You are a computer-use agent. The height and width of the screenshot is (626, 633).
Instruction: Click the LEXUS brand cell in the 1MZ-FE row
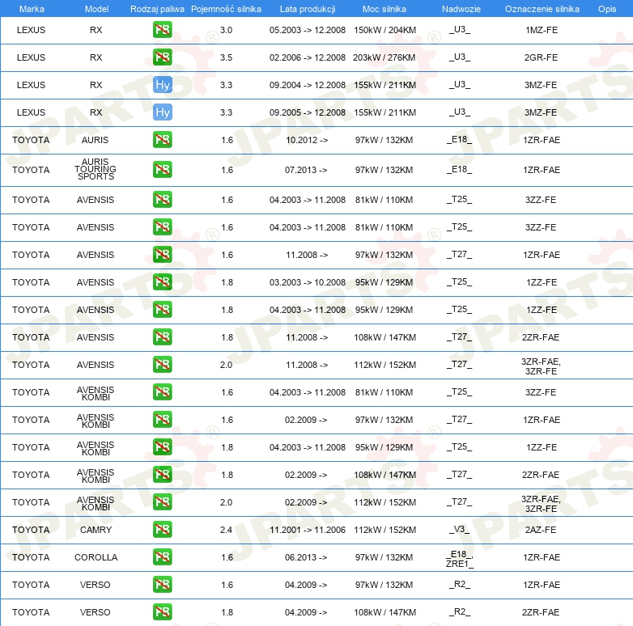(x=31, y=30)
